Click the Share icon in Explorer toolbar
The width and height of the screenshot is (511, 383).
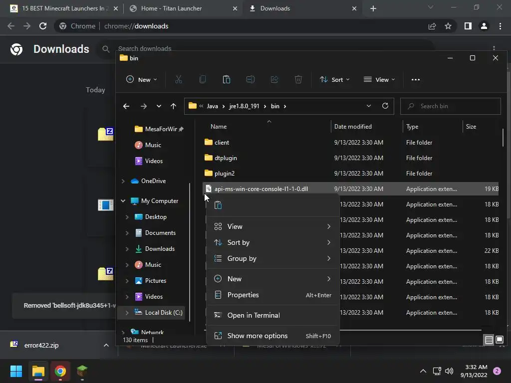tap(274, 79)
